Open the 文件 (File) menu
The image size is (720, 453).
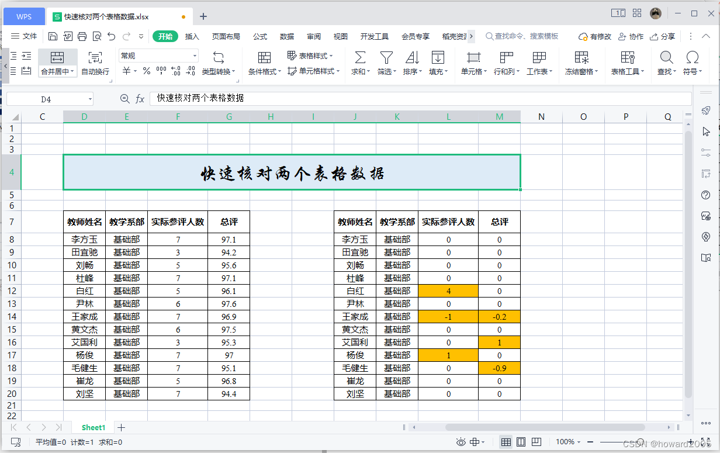tap(24, 36)
